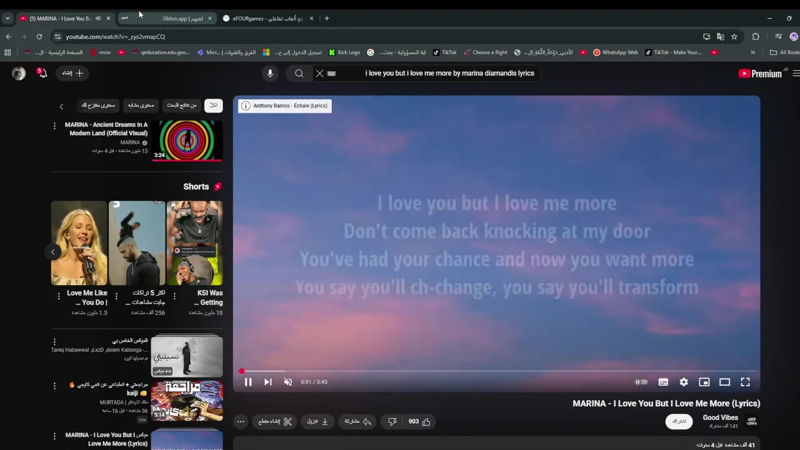Unmute the video player volume icon
The width and height of the screenshot is (800, 450).
(288, 382)
